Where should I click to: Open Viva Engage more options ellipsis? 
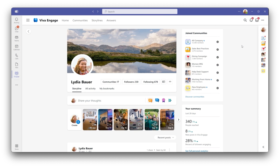[x=263, y=20]
